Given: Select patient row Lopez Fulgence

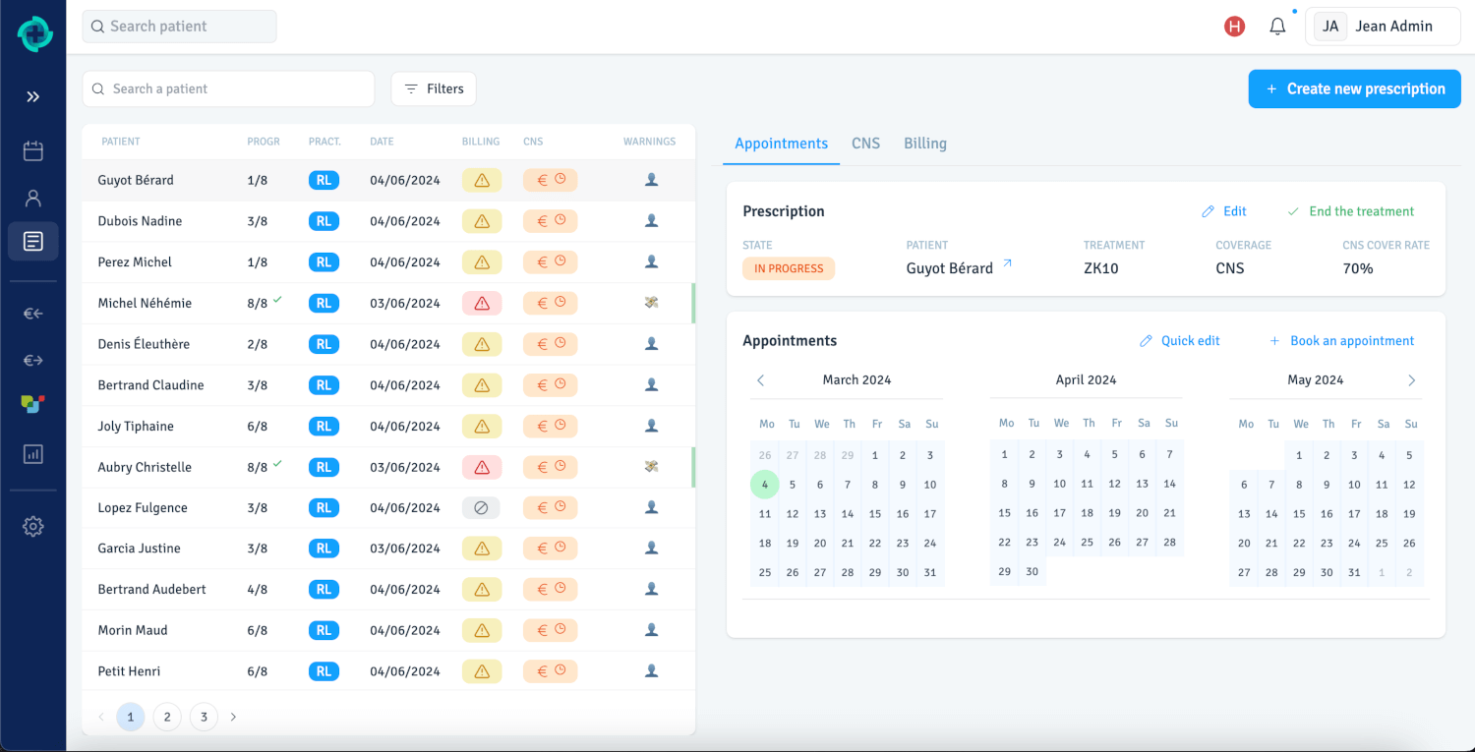Looking at the screenshot, I should (x=388, y=508).
